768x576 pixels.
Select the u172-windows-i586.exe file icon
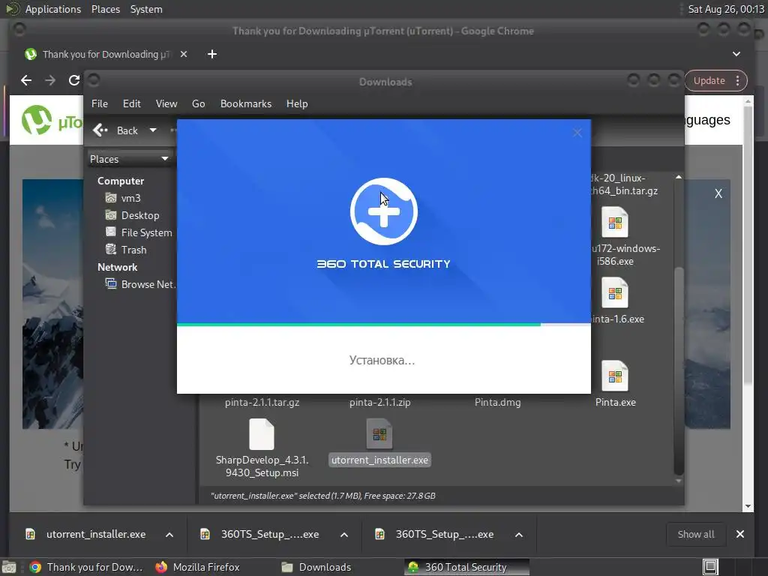pyautogui.click(x=615, y=222)
